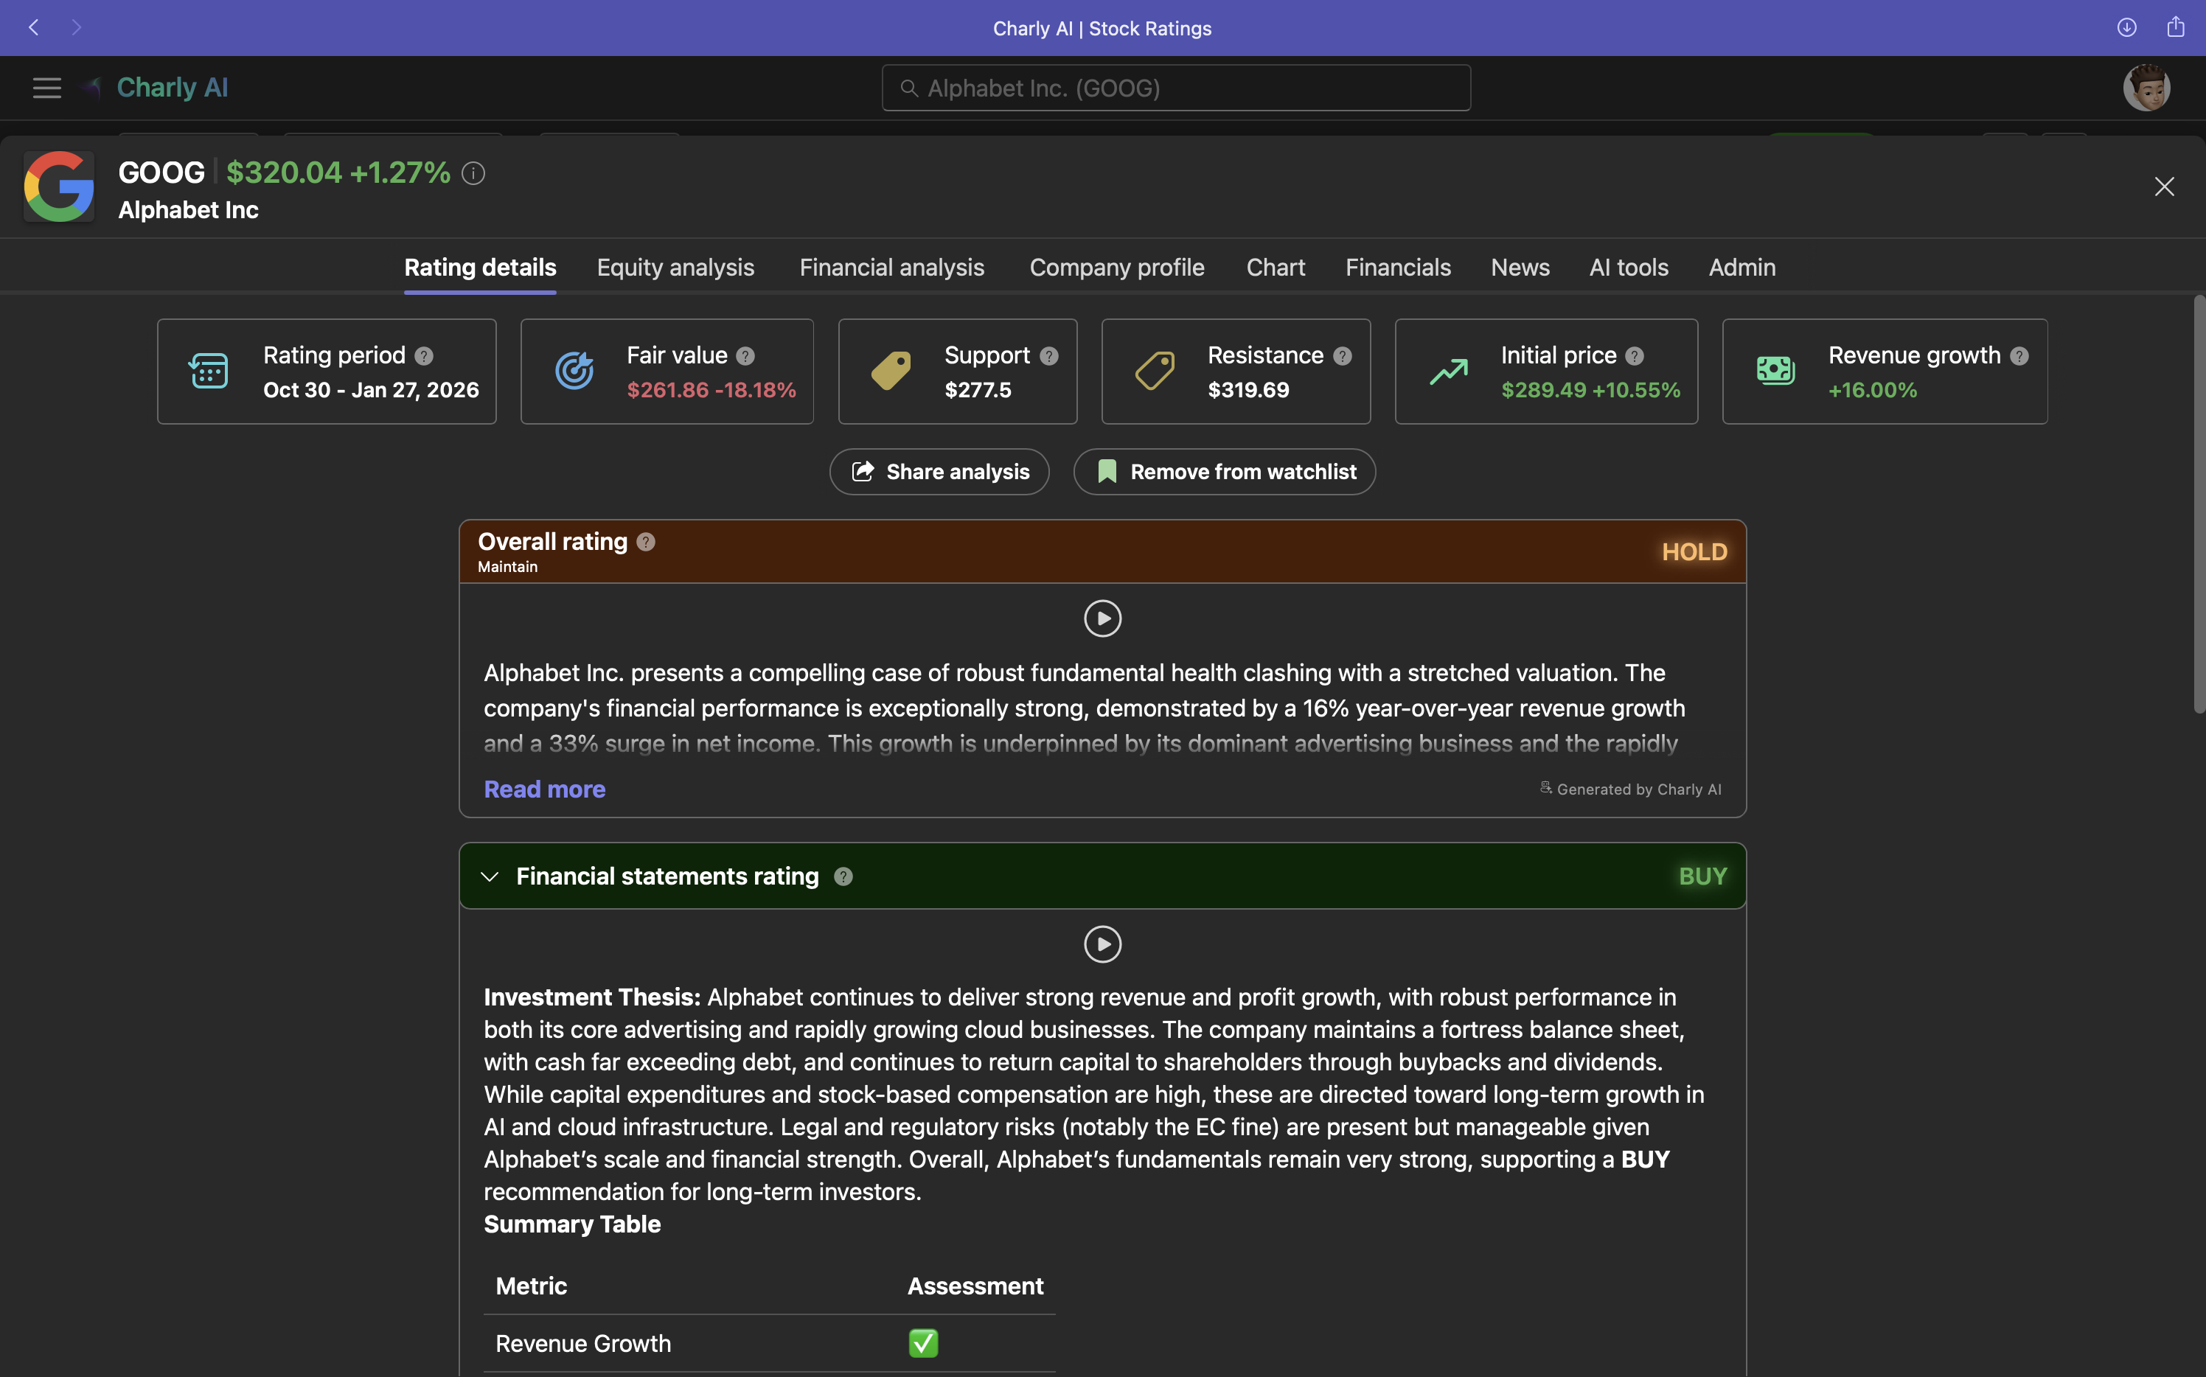Screen dimensions: 2206x1377
Task: Collapse the Financial statements rating section
Action: click(x=490, y=876)
